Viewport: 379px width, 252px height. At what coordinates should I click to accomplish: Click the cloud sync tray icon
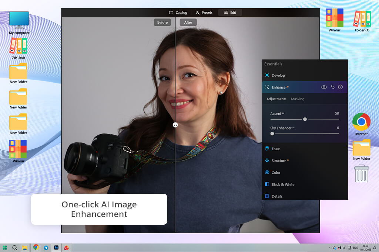tap(335, 248)
